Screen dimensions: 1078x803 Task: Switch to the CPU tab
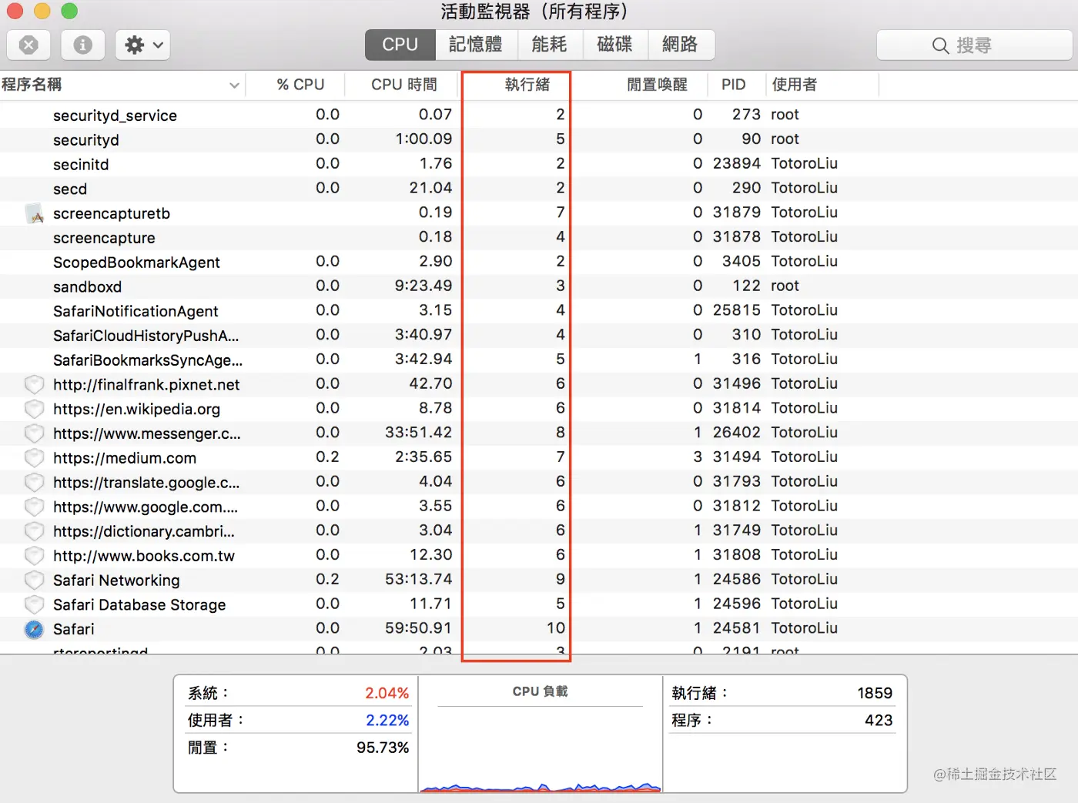click(400, 45)
